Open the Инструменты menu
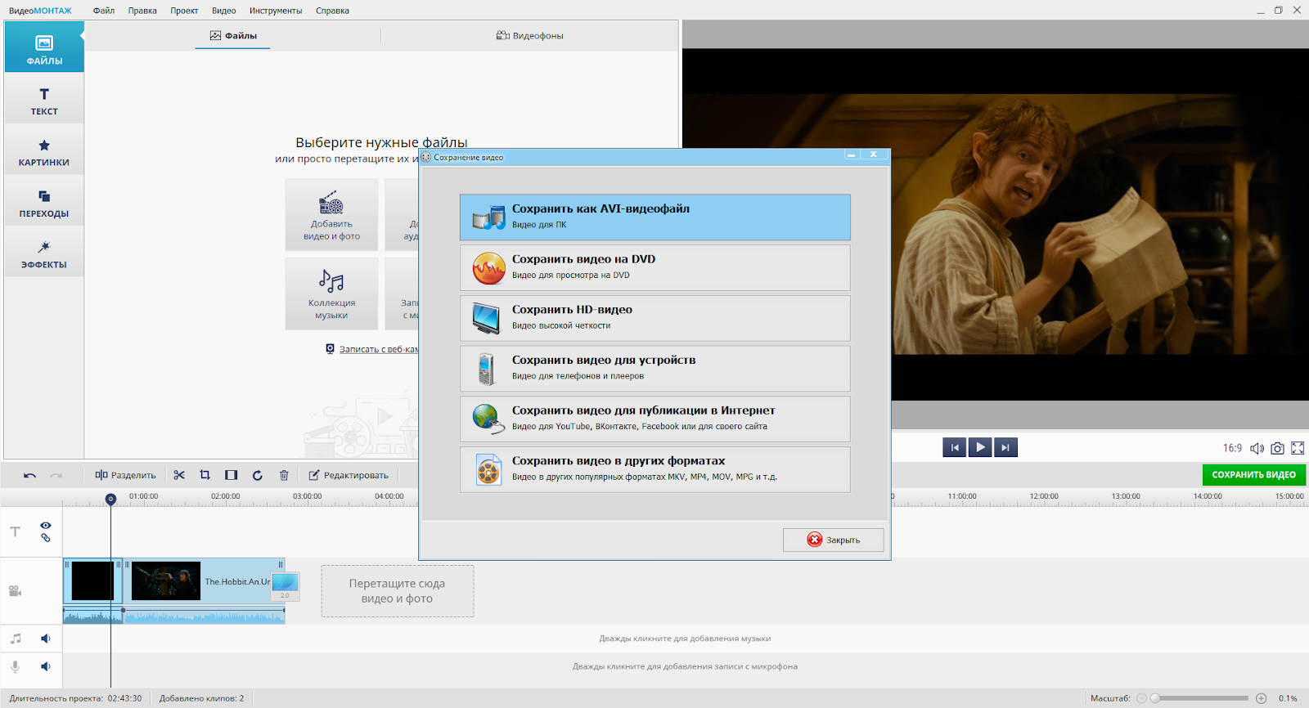This screenshot has width=1309, height=708. 276,11
